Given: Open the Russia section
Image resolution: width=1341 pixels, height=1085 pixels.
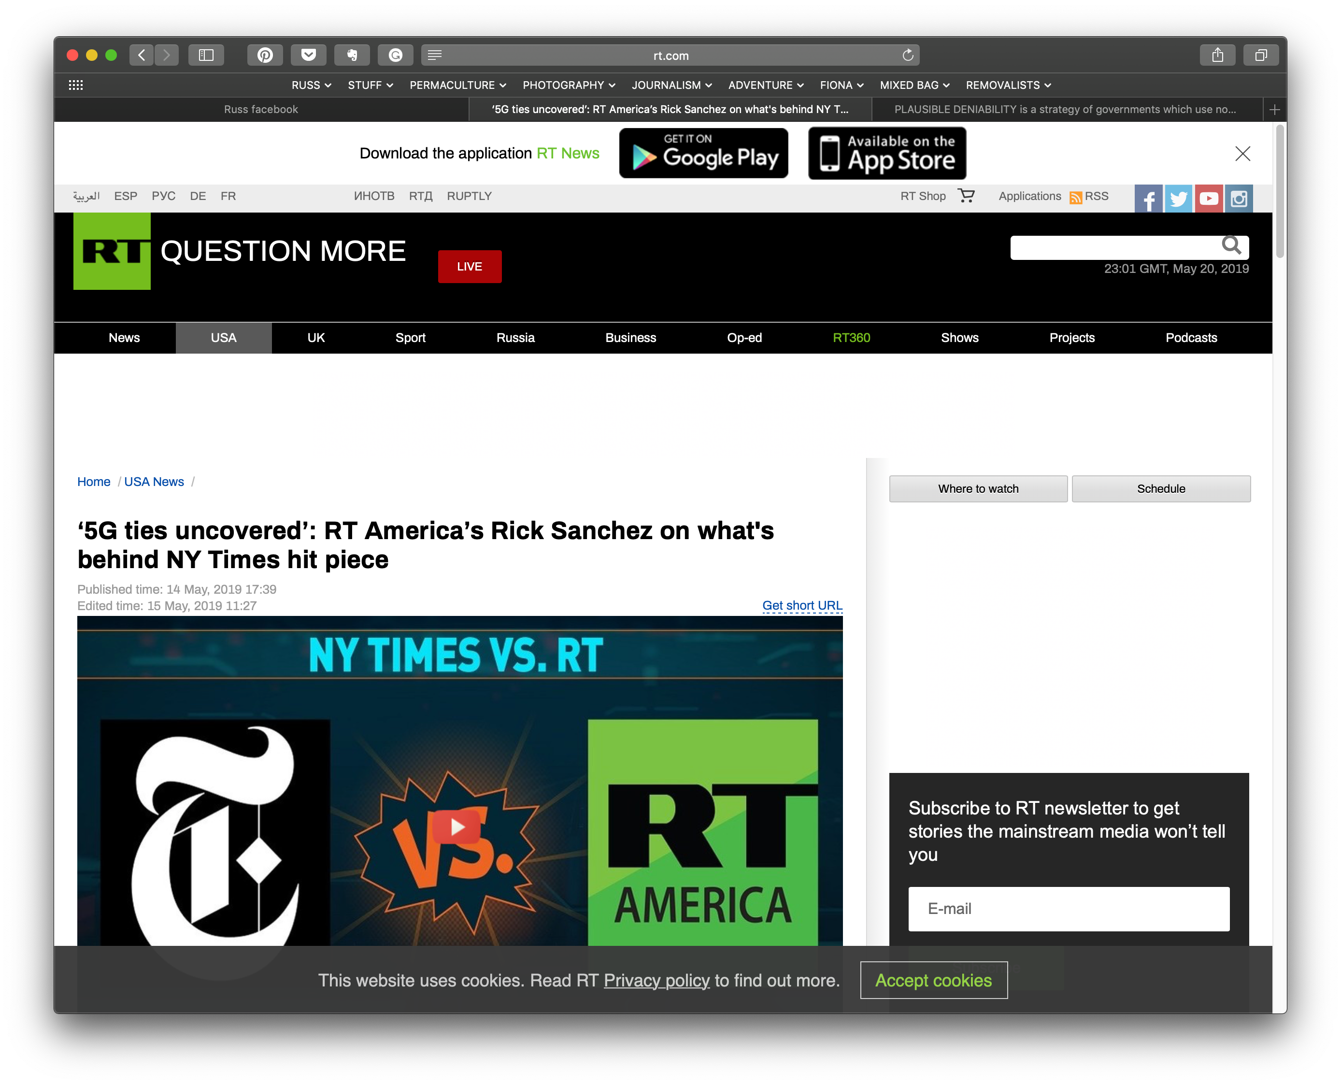Looking at the screenshot, I should pos(515,338).
